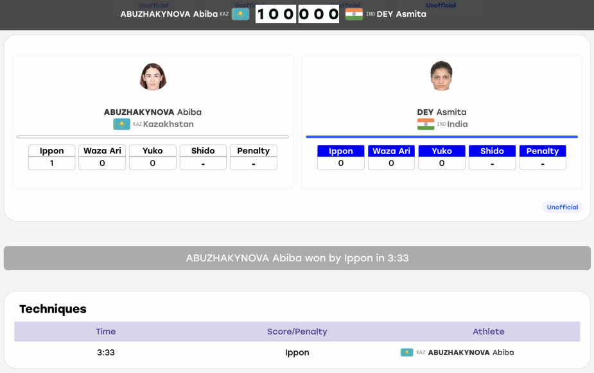Click the white Shido box
This screenshot has width=594, height=373.
pyautogui.click(x=203, y=157)
